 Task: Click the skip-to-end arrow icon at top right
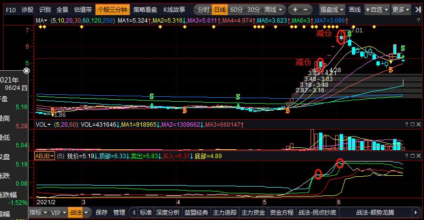(418, 10)
